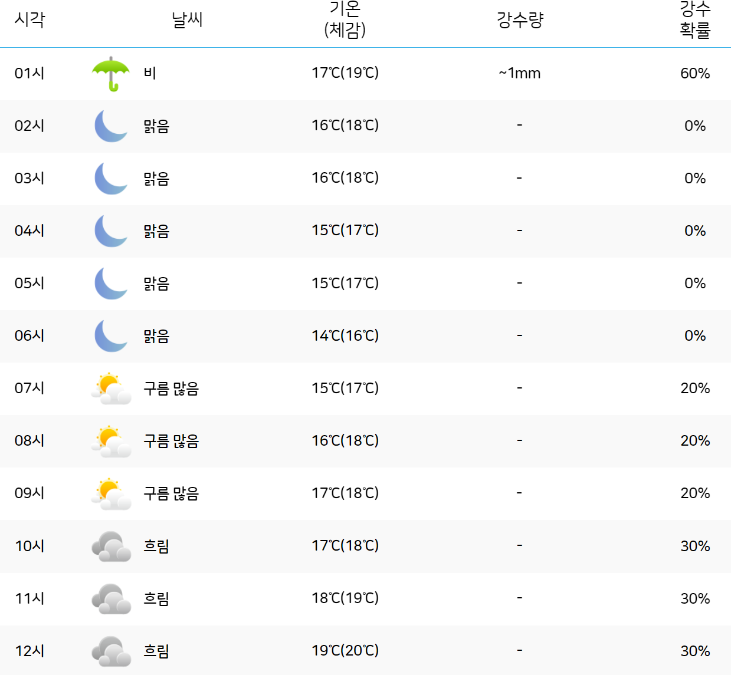Click the ~1mm precipitation value
The height and width of the screenshot is (675, 731).
coord(519,73)
